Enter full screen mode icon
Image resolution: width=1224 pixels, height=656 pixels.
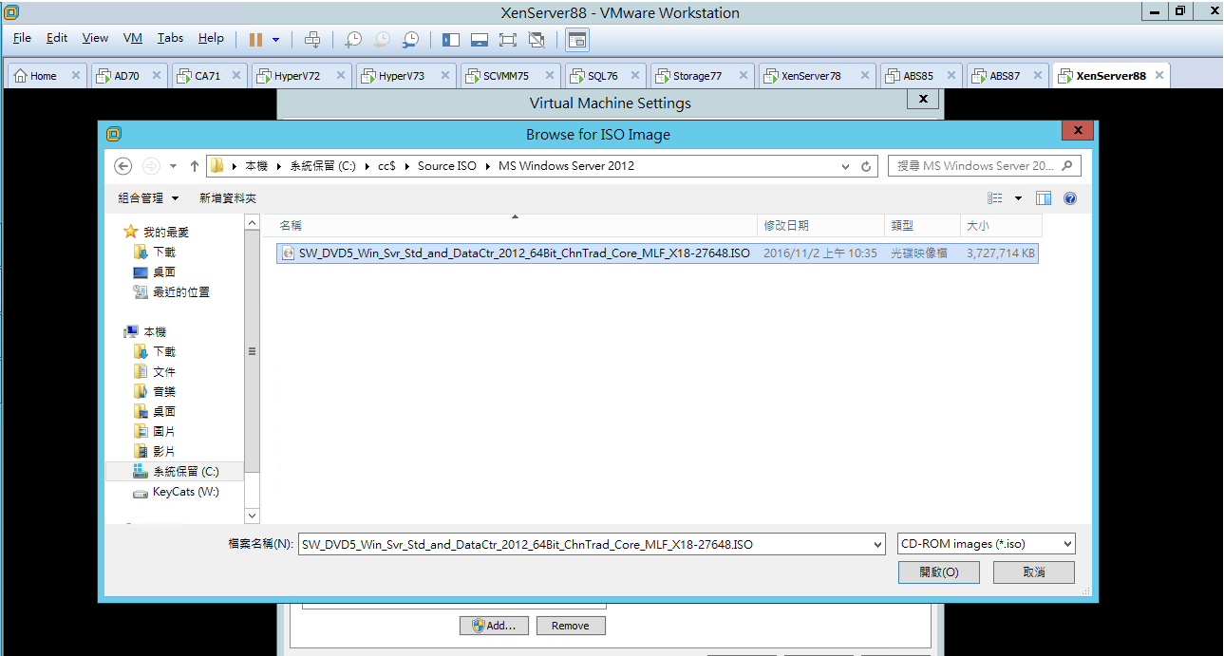(507, 40)
